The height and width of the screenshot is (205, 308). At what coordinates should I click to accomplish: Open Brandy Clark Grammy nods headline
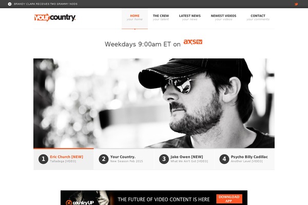46,4
